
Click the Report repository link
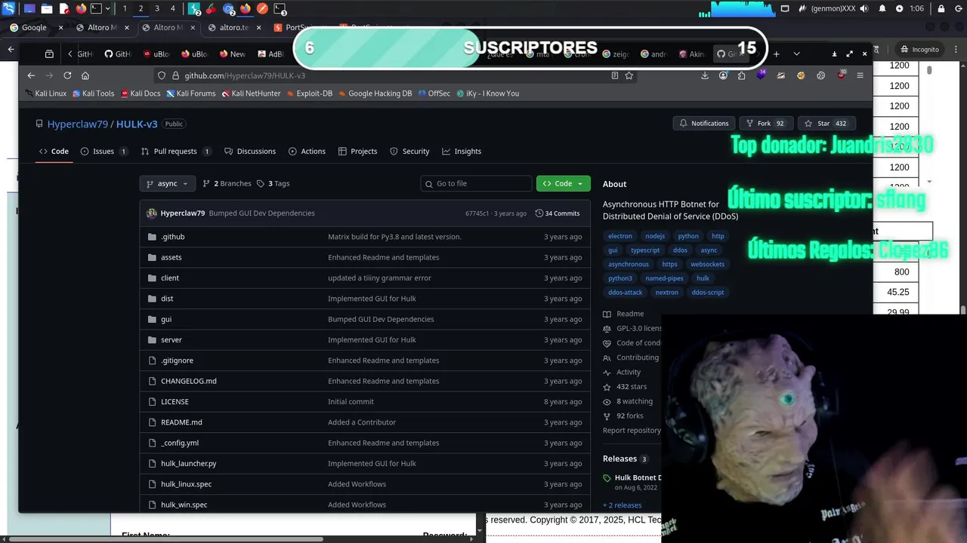coord(632,431)
